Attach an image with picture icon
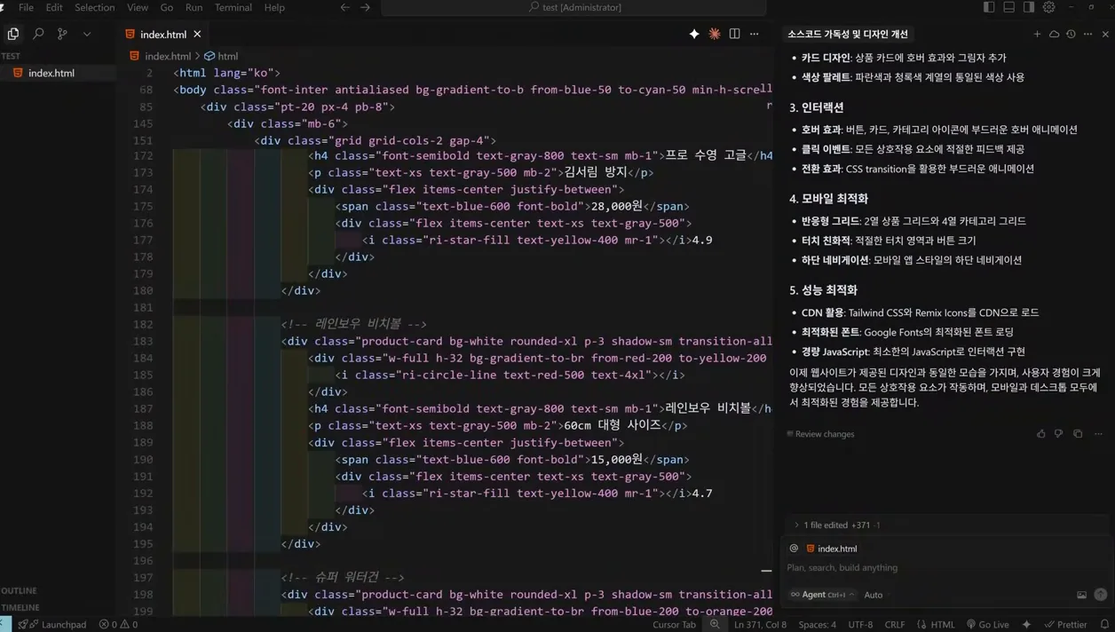 (1081, 595)
